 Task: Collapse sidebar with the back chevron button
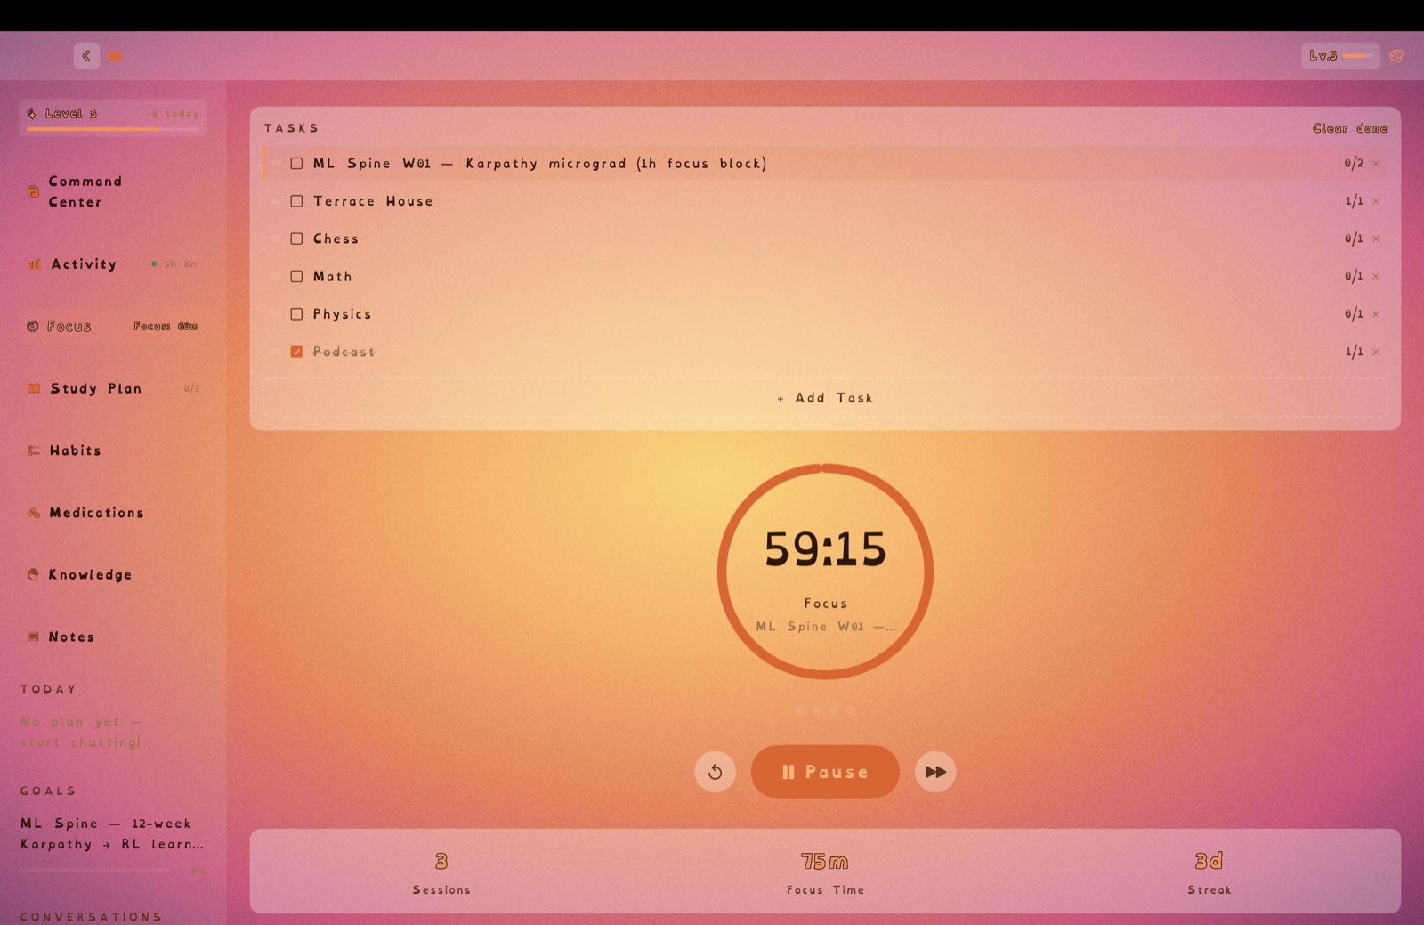86,55
